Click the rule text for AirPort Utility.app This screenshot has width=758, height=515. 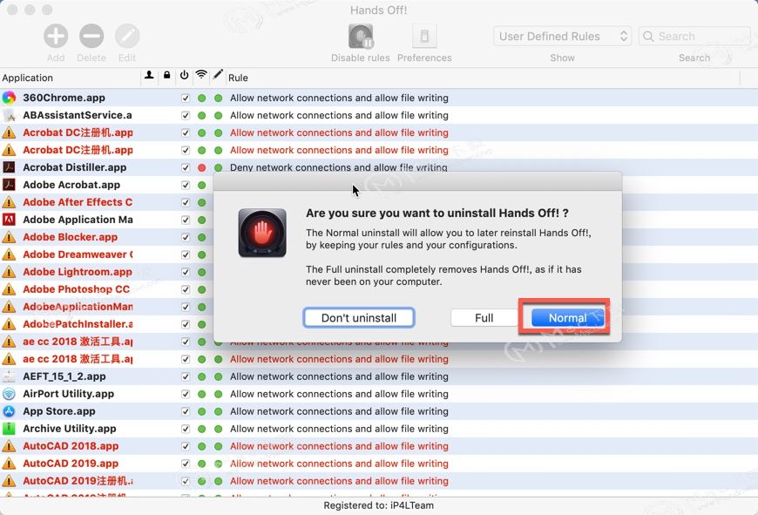tap(339, 394)
